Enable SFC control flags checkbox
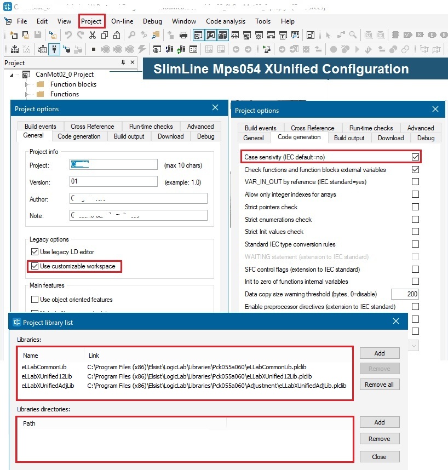Screen dimensions: 448x470 (x=415, y=269)
